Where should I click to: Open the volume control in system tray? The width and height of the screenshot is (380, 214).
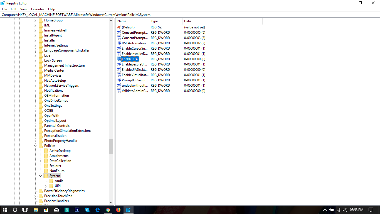click(345, 210)
